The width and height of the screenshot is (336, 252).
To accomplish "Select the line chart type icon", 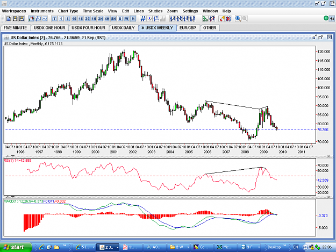I will pyautogui.click(x=45, y=19).
